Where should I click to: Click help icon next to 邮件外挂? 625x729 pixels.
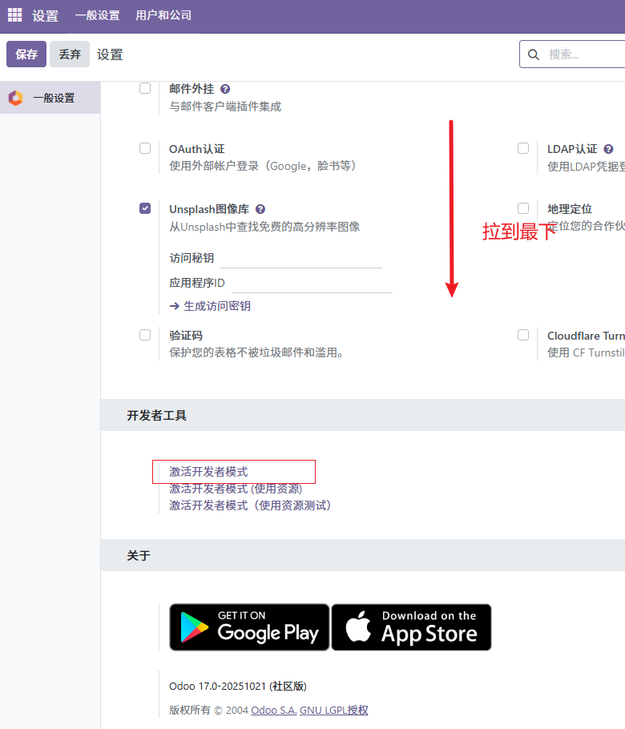pyautogui.click(x=225, y=89)
